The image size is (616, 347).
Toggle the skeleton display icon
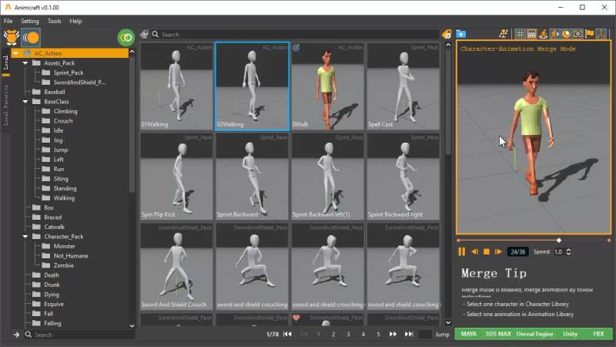point(601,34)
